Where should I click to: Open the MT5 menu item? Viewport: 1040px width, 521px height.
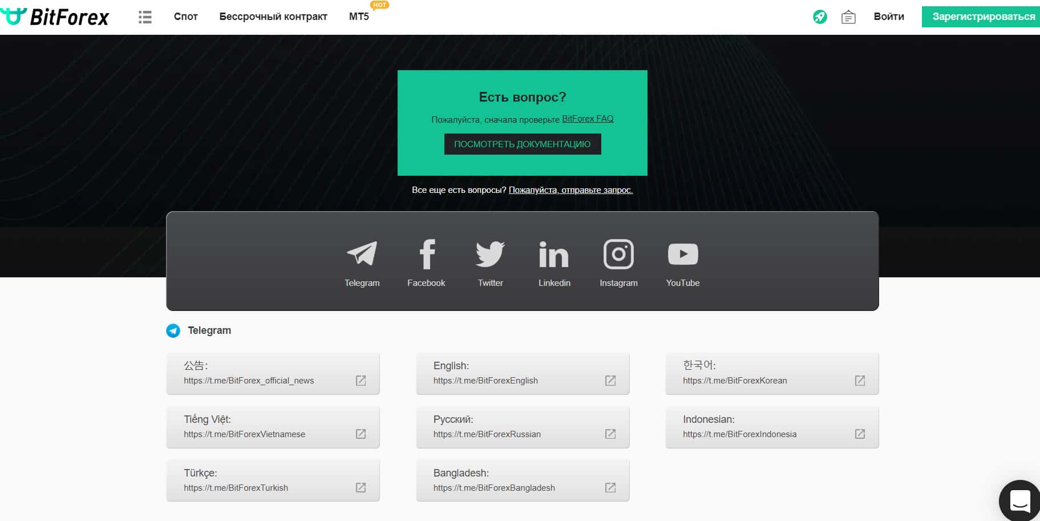359,17
